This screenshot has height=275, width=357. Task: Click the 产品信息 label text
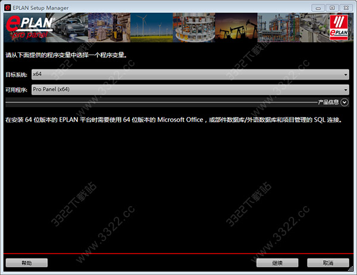click(x=328, y=102)
